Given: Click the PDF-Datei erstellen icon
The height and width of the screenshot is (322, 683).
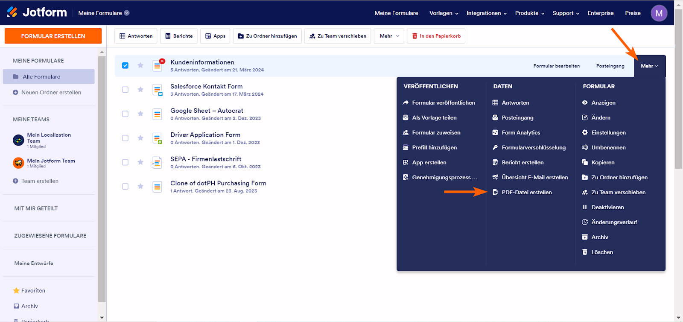Looking at the screenshot, I should coord(495,193).
